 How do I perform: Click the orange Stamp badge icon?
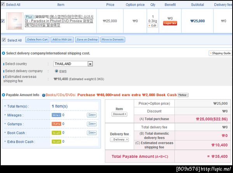[56, 124]
